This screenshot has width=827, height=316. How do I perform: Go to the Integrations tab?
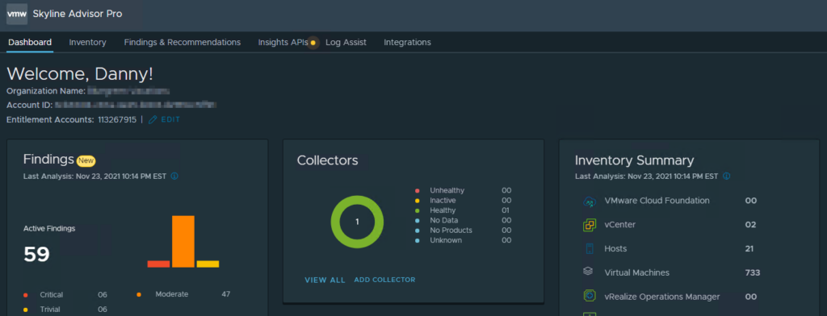click(407, 42)
